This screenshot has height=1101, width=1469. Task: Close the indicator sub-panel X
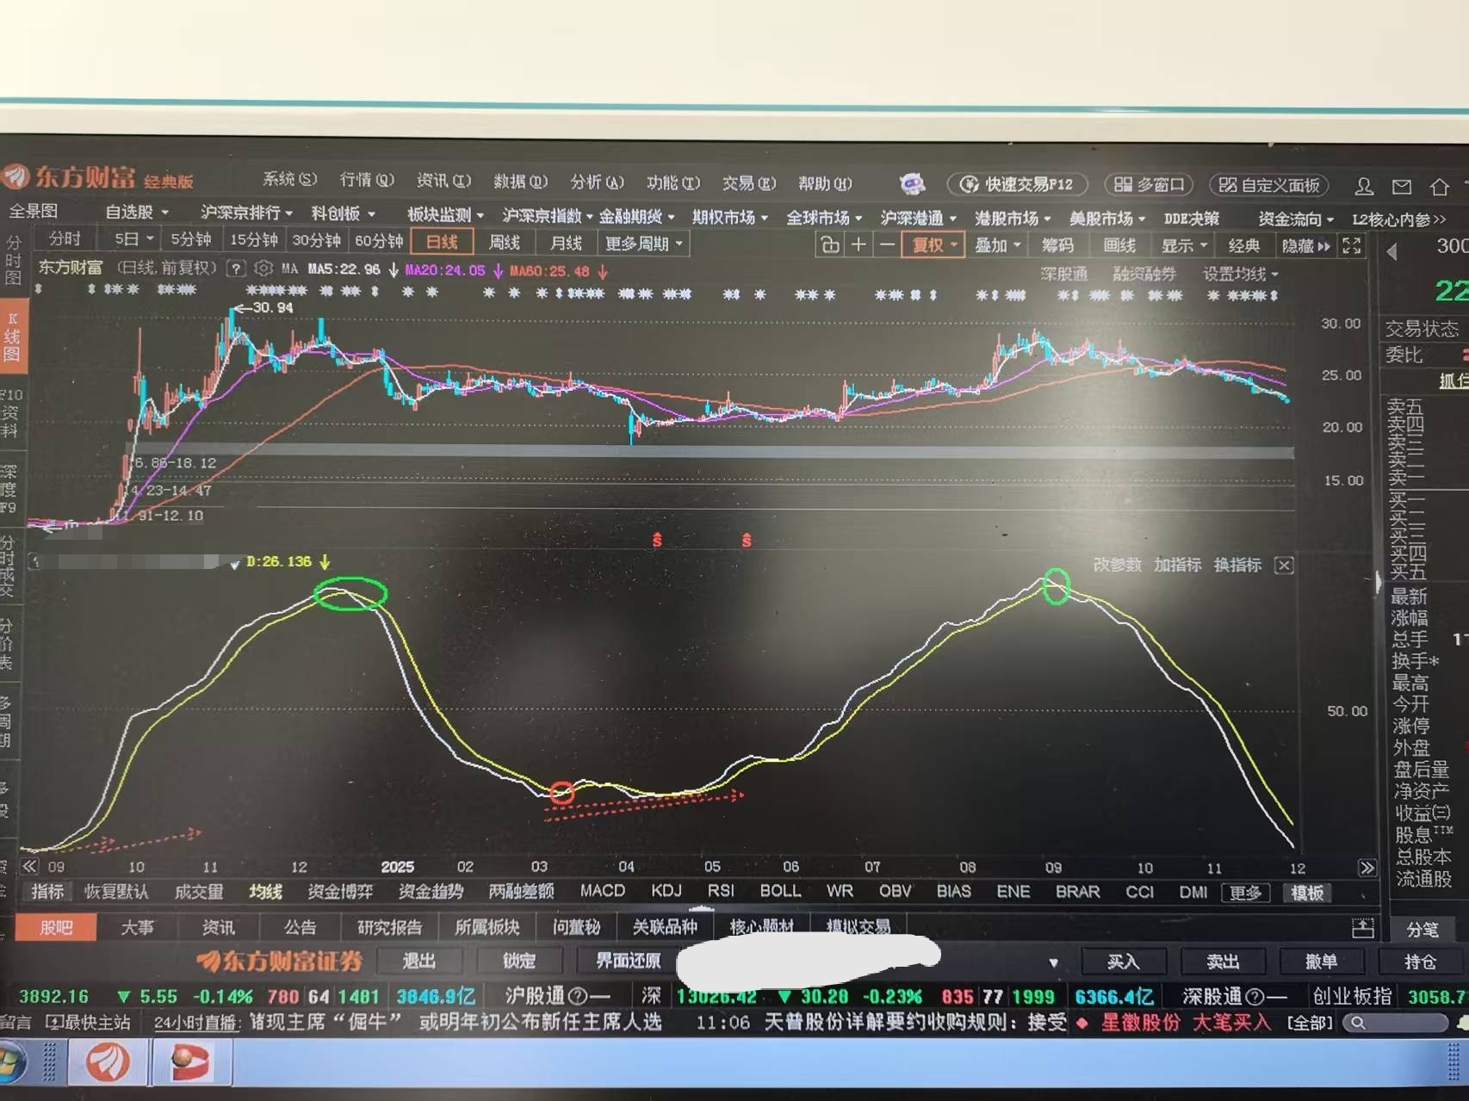click(x=1284, y=566)
